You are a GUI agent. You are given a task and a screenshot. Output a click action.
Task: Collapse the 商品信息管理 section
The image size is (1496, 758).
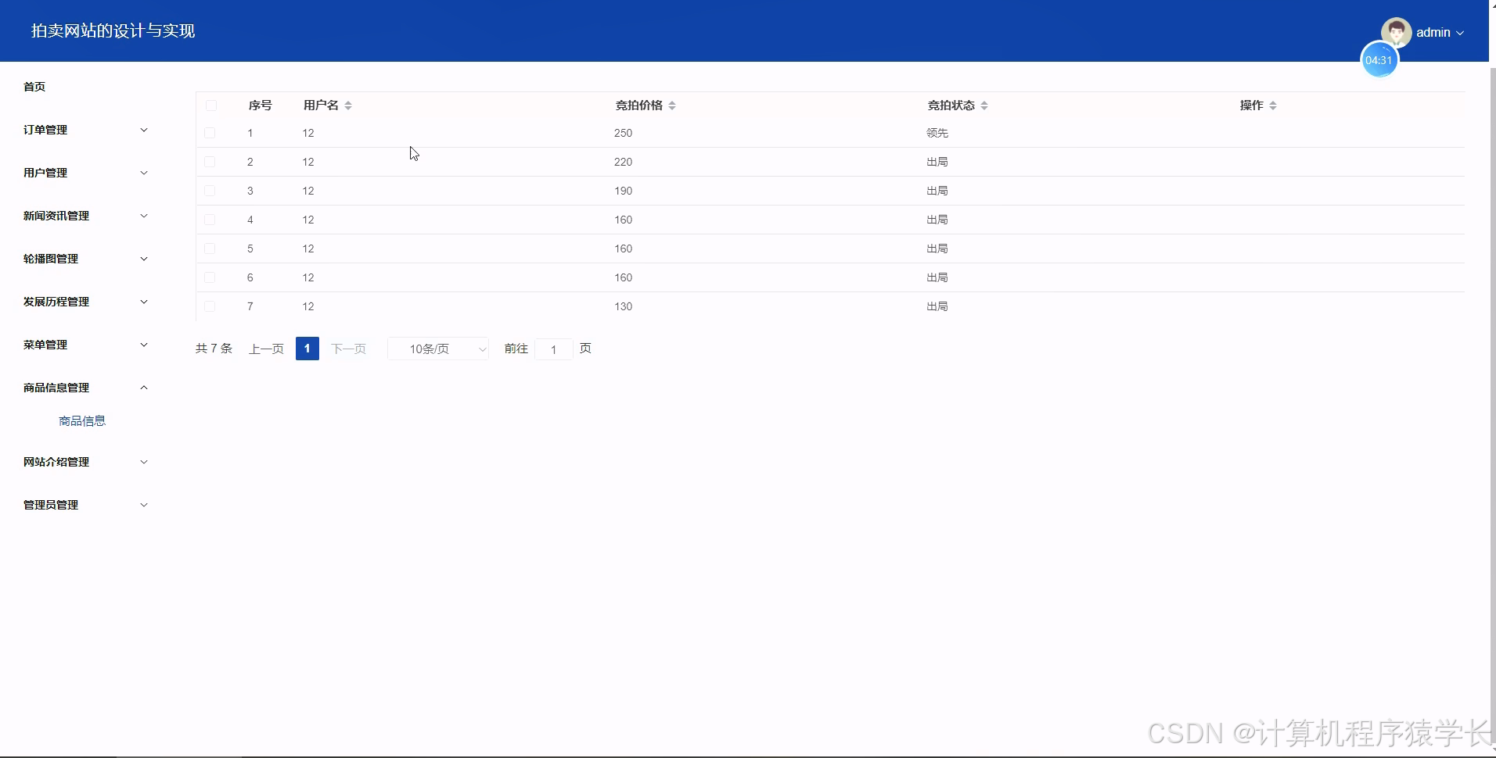click(x=84, y=388)
